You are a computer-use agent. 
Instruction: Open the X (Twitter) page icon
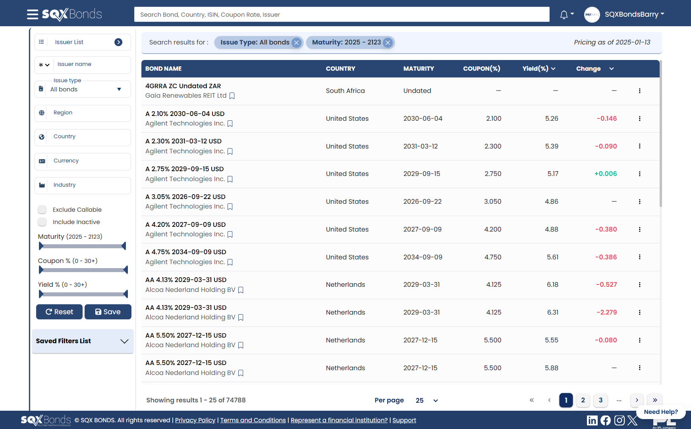click(x=632, y=420)
